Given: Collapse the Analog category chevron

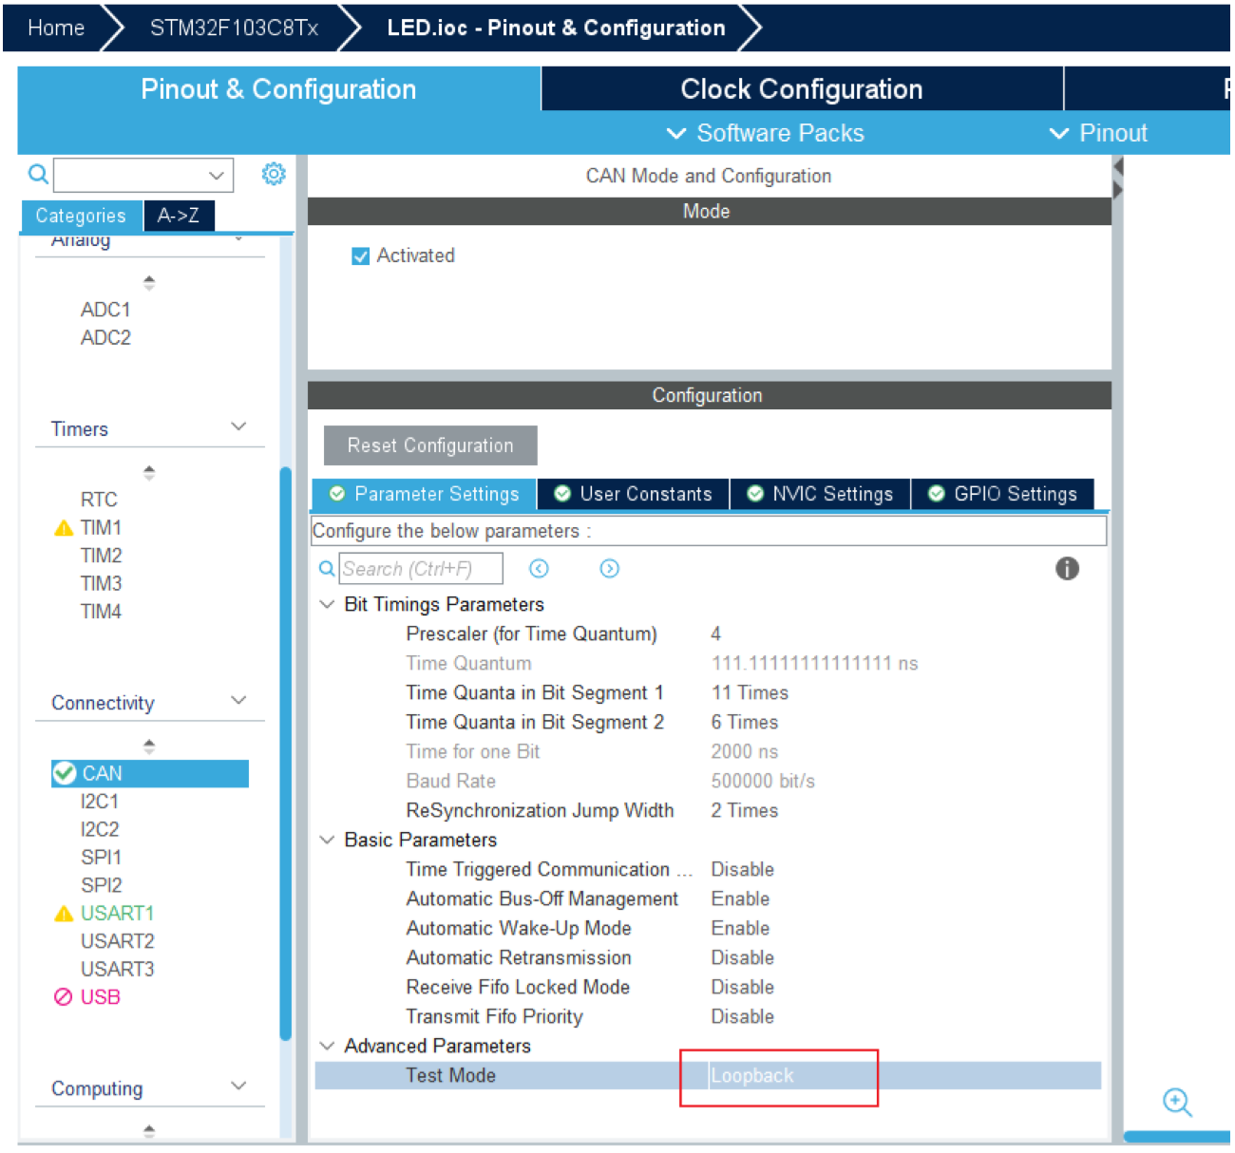Looking at the screenshot, I should [238, 238].
